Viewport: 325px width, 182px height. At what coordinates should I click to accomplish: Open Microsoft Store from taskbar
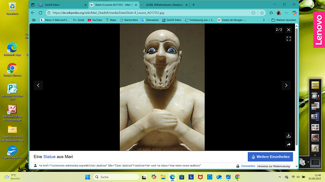[x=182, y=177]
